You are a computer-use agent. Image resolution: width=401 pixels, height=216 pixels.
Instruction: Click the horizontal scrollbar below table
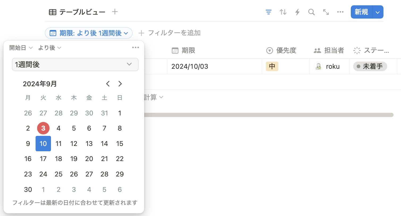click(268, 115)
